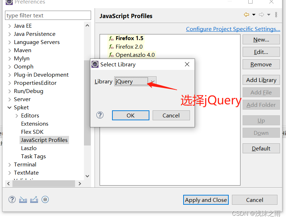Screen dimensions: 286x220
Task: Expand the TextMate tree node
Action: 10,173
